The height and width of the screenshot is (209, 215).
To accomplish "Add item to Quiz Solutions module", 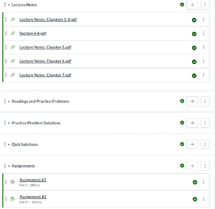I will (192, 144).
